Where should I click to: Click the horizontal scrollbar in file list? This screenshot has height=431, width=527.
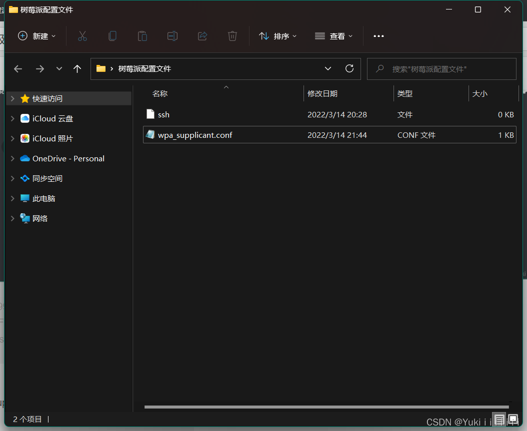point(326,407)
